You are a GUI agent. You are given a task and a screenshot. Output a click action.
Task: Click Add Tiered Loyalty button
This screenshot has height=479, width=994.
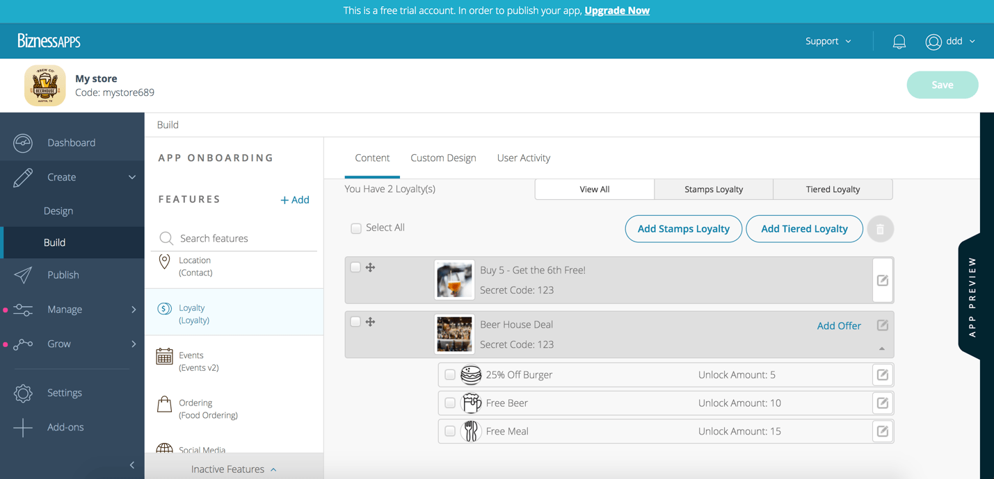tap(803, 229)
